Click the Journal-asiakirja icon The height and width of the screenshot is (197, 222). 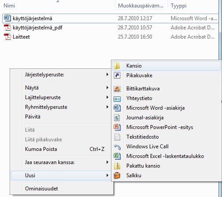click(117, 118)
